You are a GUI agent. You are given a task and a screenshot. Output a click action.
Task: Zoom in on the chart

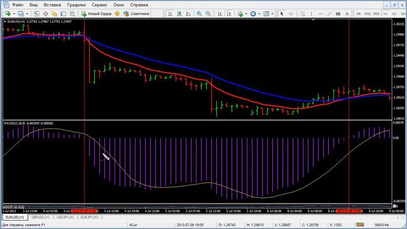[x=199, y=14]
